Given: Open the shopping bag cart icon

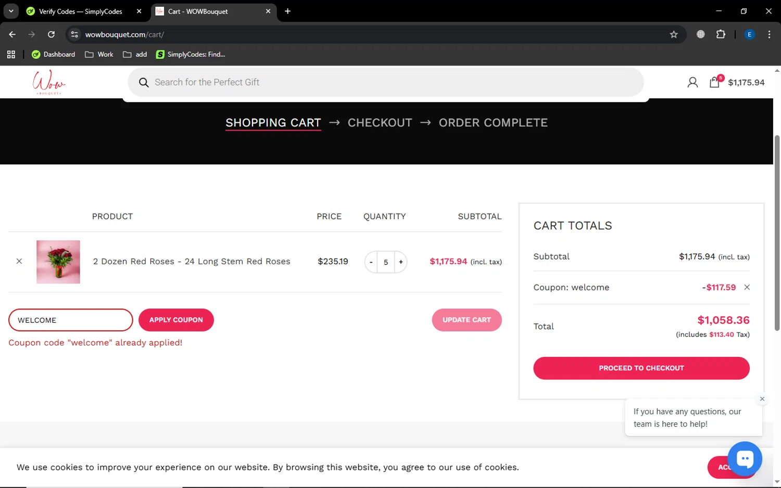Looking at the screenshot, I should point(715,82).
